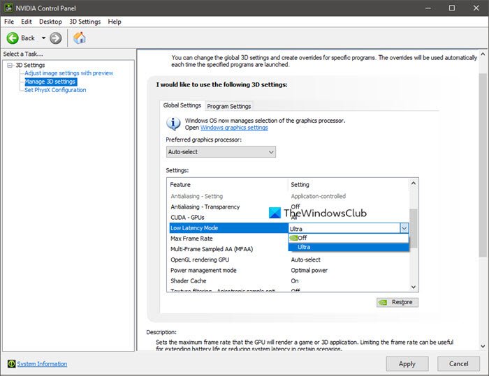Open the 3D Settings menu

click(85, 22)
